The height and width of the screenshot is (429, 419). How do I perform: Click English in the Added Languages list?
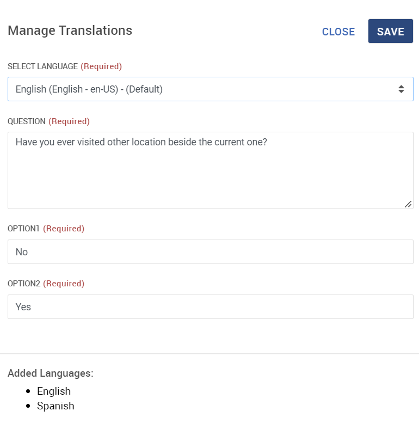pos(54,391)
